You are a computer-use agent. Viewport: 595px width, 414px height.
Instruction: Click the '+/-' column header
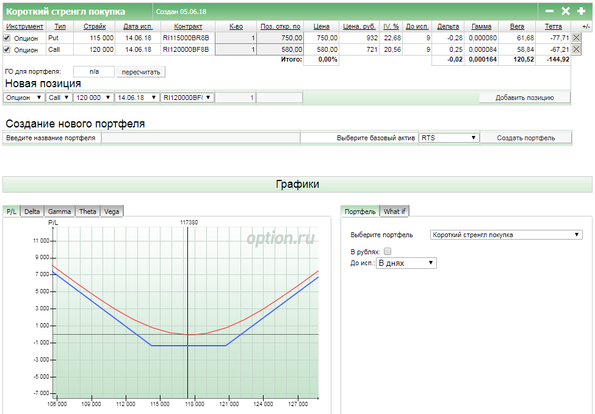(x=586, y=27)
